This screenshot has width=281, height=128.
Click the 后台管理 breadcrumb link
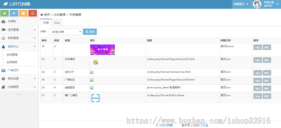coord(59,15)
